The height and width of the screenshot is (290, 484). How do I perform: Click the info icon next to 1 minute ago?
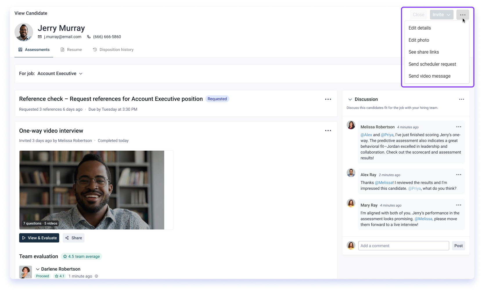96,276
